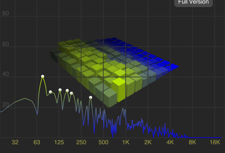Click the 60 dB level label
Viewport: 225px width, 153px height.
point(6,44)
